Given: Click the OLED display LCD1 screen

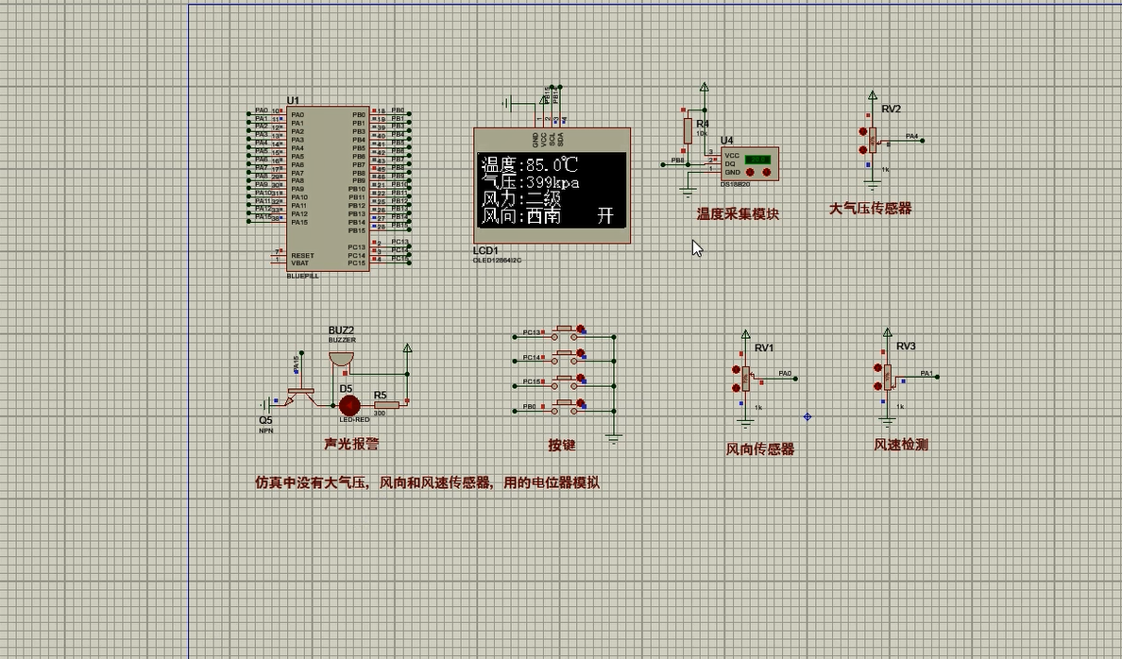Looking at the screenshot, I should coord(552,190).
